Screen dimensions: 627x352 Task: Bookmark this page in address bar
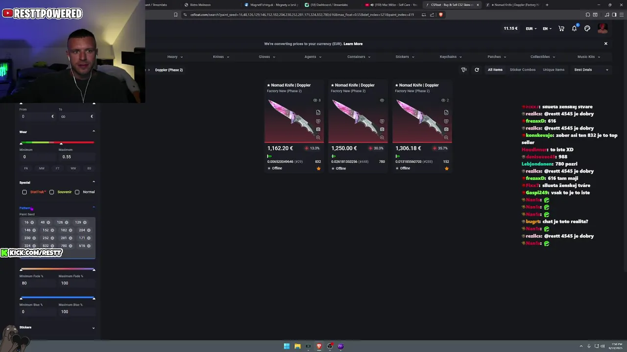coord(175,15)
